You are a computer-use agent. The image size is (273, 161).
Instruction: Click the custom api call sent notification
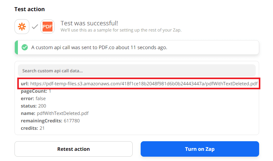[99, 48]
